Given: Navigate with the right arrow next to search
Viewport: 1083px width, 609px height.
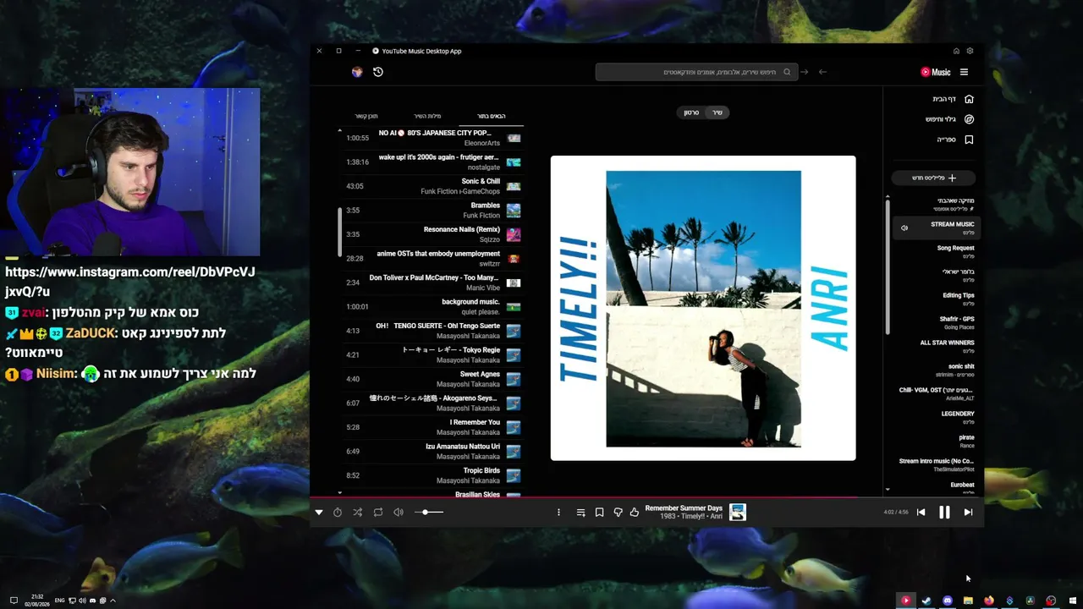Looking at the screenshot, I should [805, 72].
